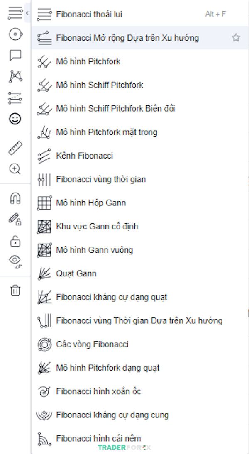The width and height of the screenshot is (249, 454).
Task: Toggle stay in drawing mode pencil-lock
Action: click(15, 219)
